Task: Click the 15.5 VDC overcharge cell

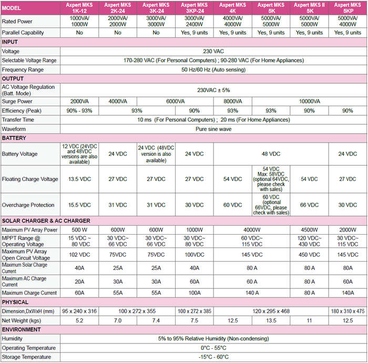Action: 79,205
